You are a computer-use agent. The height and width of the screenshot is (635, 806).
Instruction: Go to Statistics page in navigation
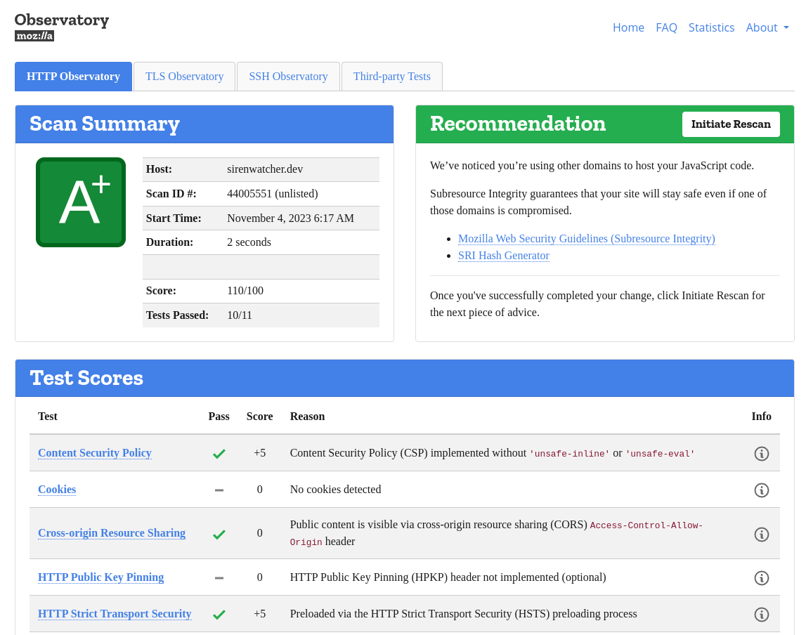(x=711, y=27)
